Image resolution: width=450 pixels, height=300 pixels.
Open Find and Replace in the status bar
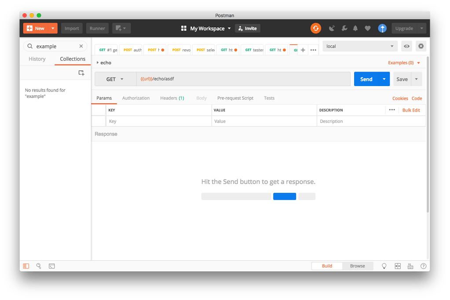pyautogui.click(x=39, y=266)
